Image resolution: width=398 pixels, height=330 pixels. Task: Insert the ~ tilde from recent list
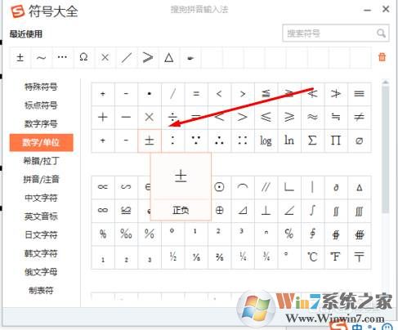coord(41,57)
